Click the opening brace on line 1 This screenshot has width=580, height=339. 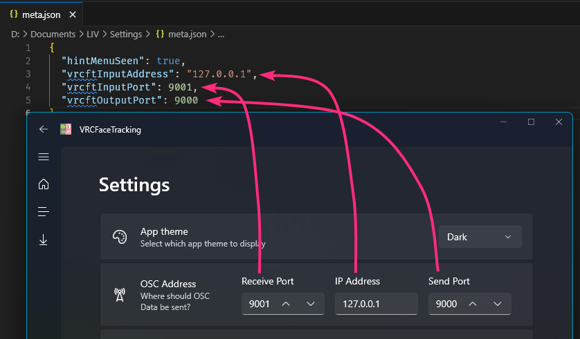click(52, 48)
